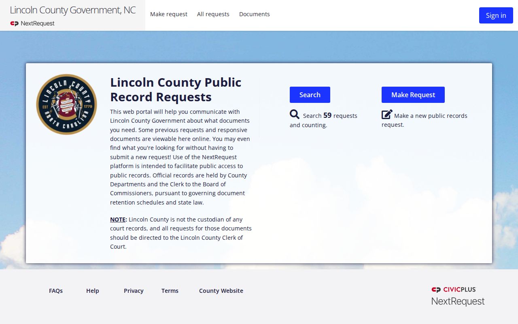518x324 pixels.
Task: Go to All requests in navigation
Action: tap(213, 14)
